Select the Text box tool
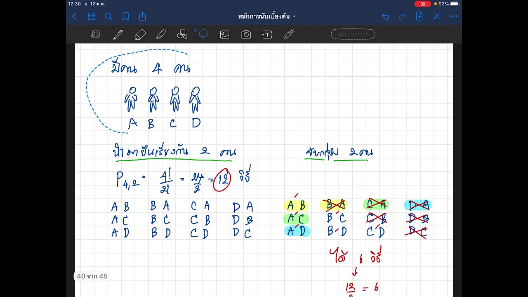 coord(267,35)
